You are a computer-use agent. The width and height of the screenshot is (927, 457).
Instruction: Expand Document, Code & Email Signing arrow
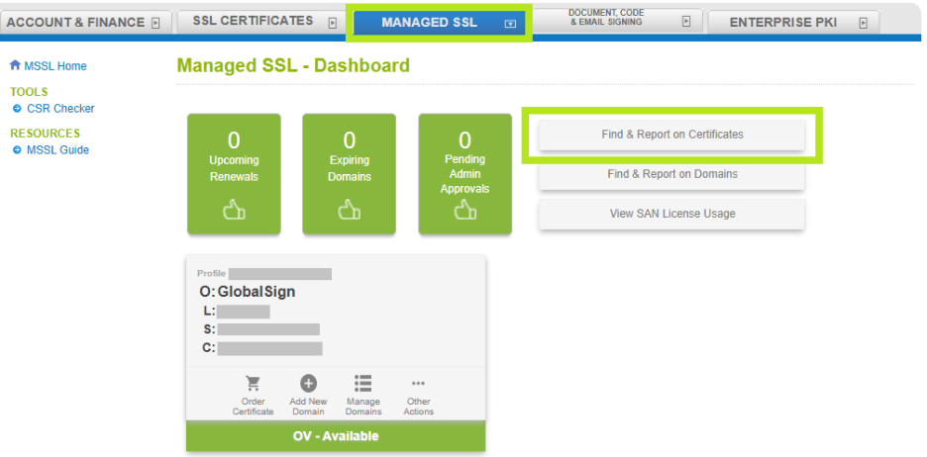pyautogui.click(x=686, y=22)
